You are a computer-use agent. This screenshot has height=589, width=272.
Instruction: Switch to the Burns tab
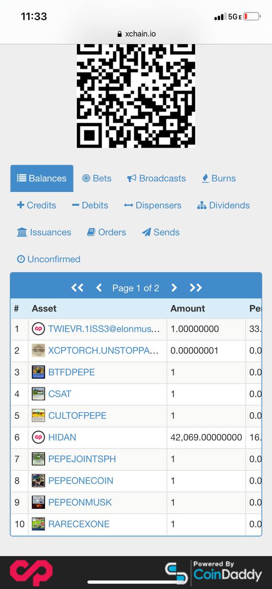click(219, 179)
